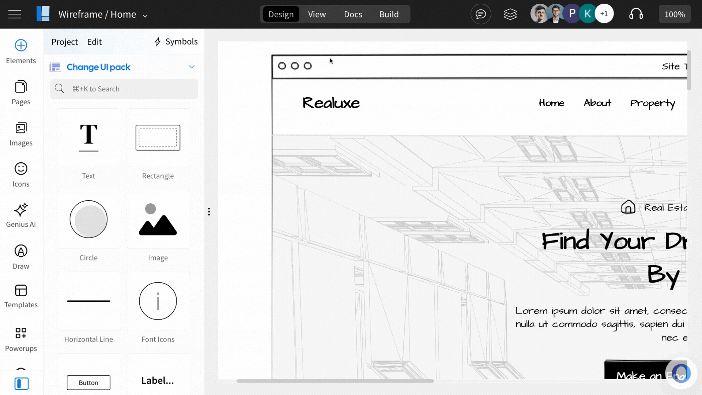Open the comments icon in the top bar
The width and height of the screenshot is (702, 395).
tap(480, 14)
